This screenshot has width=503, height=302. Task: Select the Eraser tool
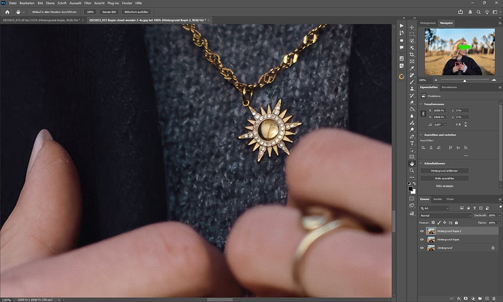412,102
